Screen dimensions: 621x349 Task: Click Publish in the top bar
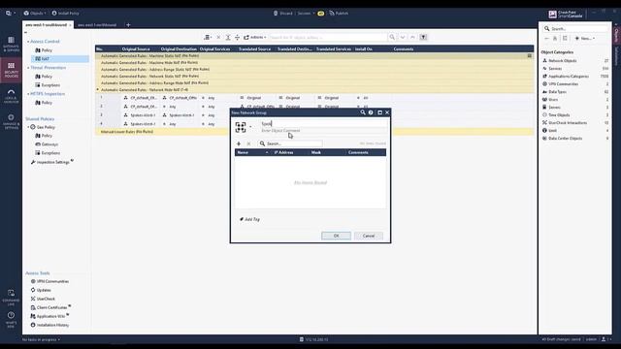pyautogui.click(x=339, y=13)
